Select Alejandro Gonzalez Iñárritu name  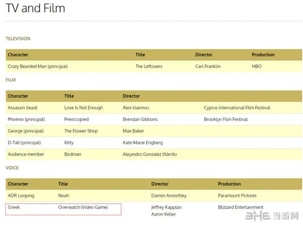coord(150,155)
